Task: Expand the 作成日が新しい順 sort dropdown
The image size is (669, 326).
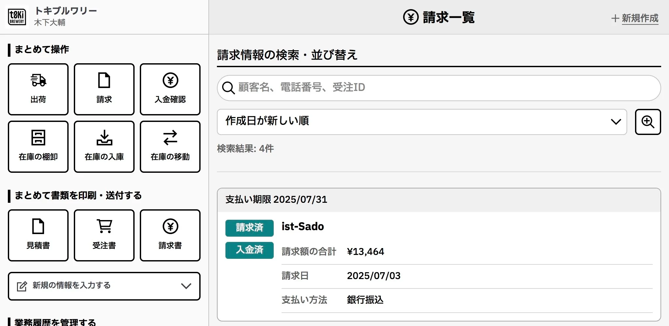Action: [x=421, y=122]
